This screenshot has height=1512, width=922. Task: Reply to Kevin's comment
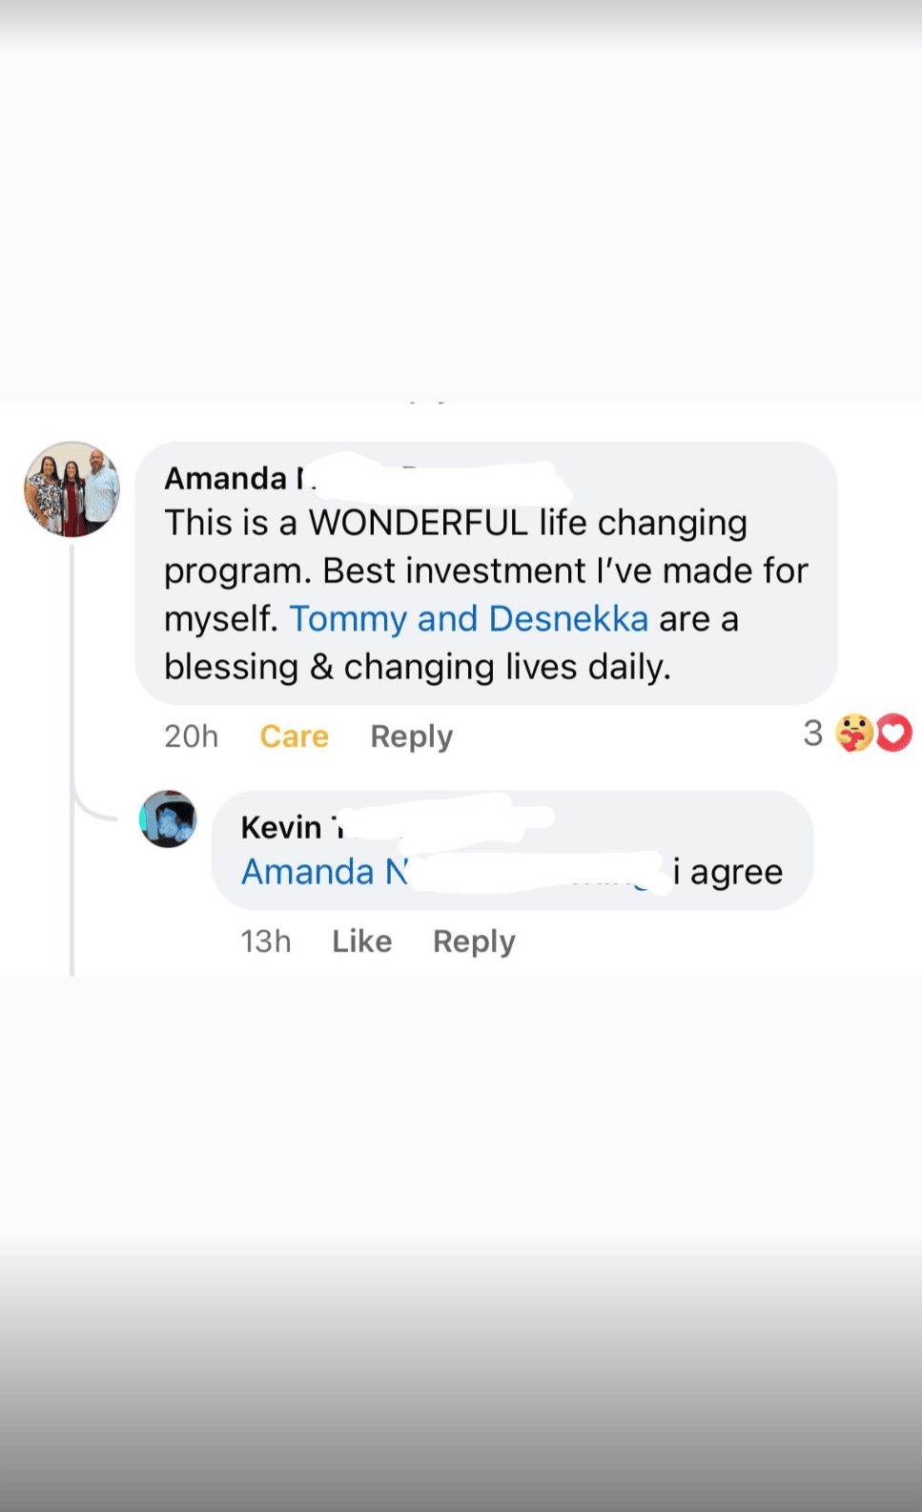(474, 942)
